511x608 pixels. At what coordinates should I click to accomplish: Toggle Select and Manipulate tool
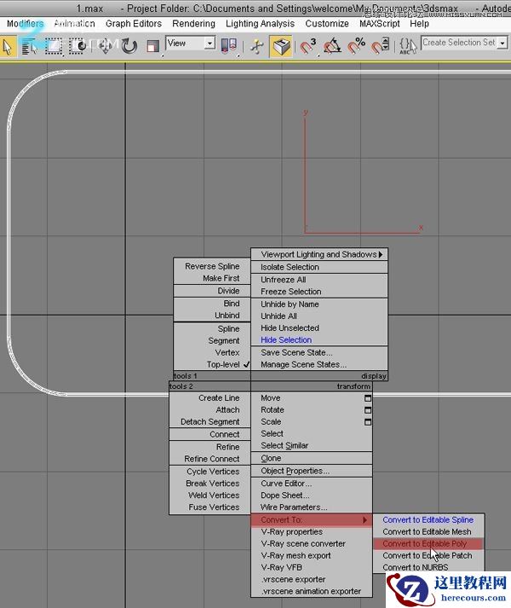(x=256, y=47)
